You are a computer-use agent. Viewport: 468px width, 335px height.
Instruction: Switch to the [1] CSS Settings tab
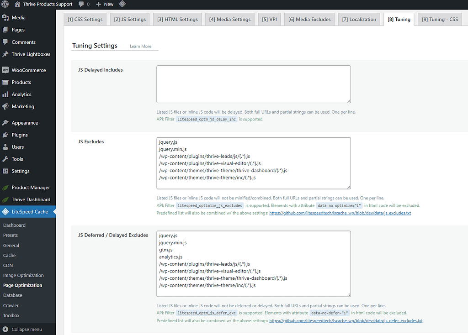pos(85,19)
